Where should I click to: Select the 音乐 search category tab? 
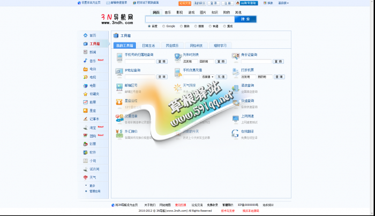tap(168, 12)
